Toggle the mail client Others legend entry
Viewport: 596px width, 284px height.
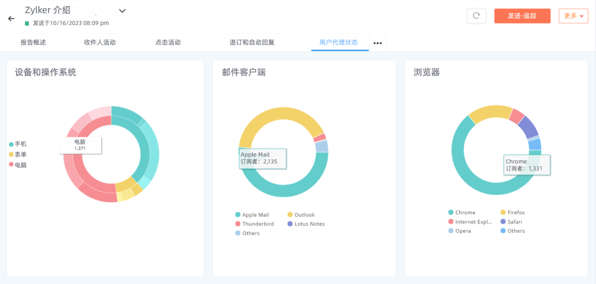point(247,233)
